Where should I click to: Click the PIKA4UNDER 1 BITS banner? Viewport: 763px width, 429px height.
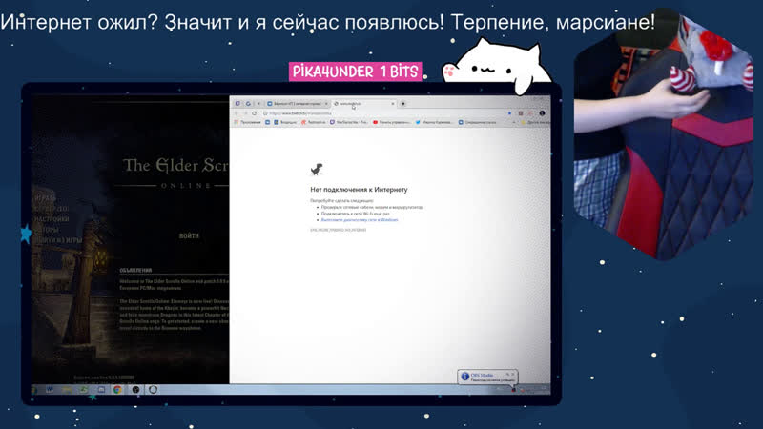pos(355,71)
